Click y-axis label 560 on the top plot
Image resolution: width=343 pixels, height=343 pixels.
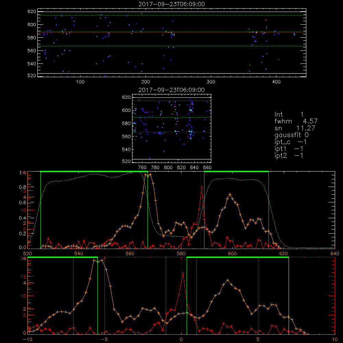point(32,51)
